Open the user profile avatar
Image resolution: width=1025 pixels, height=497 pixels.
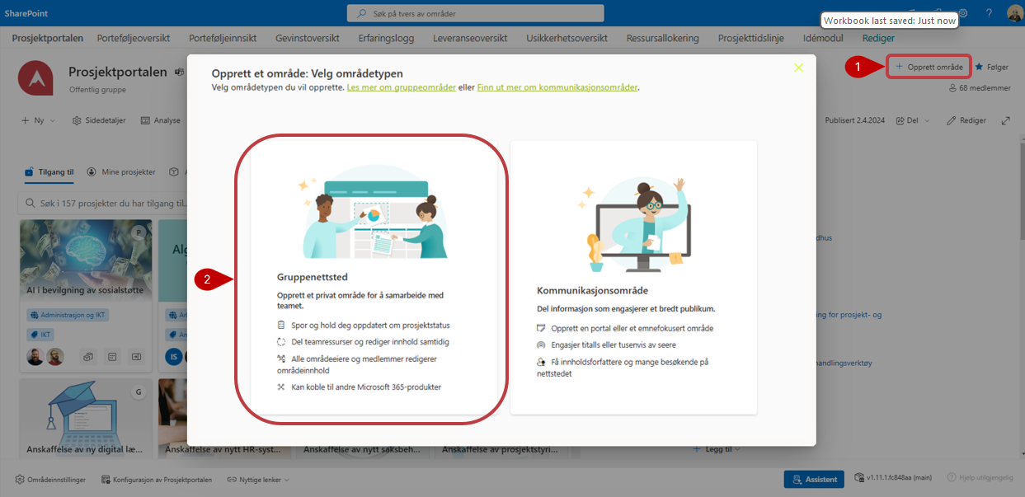(1014, 13)
